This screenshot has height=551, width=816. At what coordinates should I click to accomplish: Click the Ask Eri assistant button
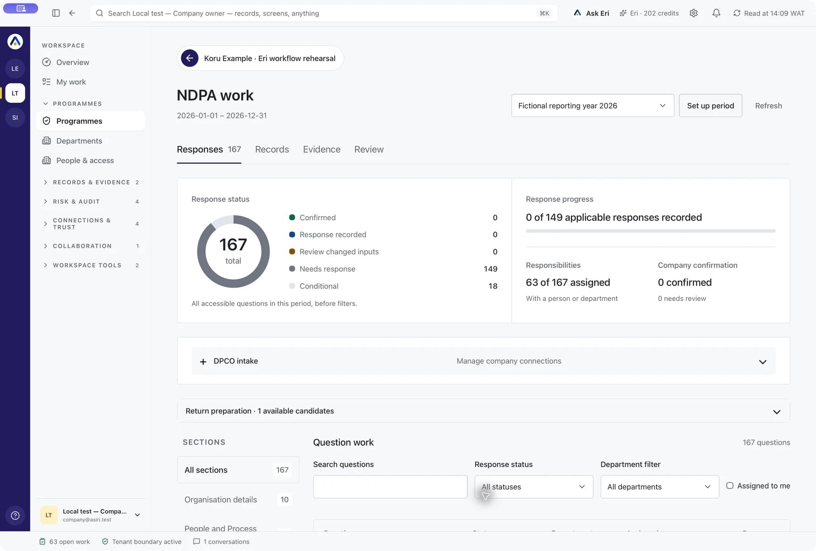click(592, 13)
